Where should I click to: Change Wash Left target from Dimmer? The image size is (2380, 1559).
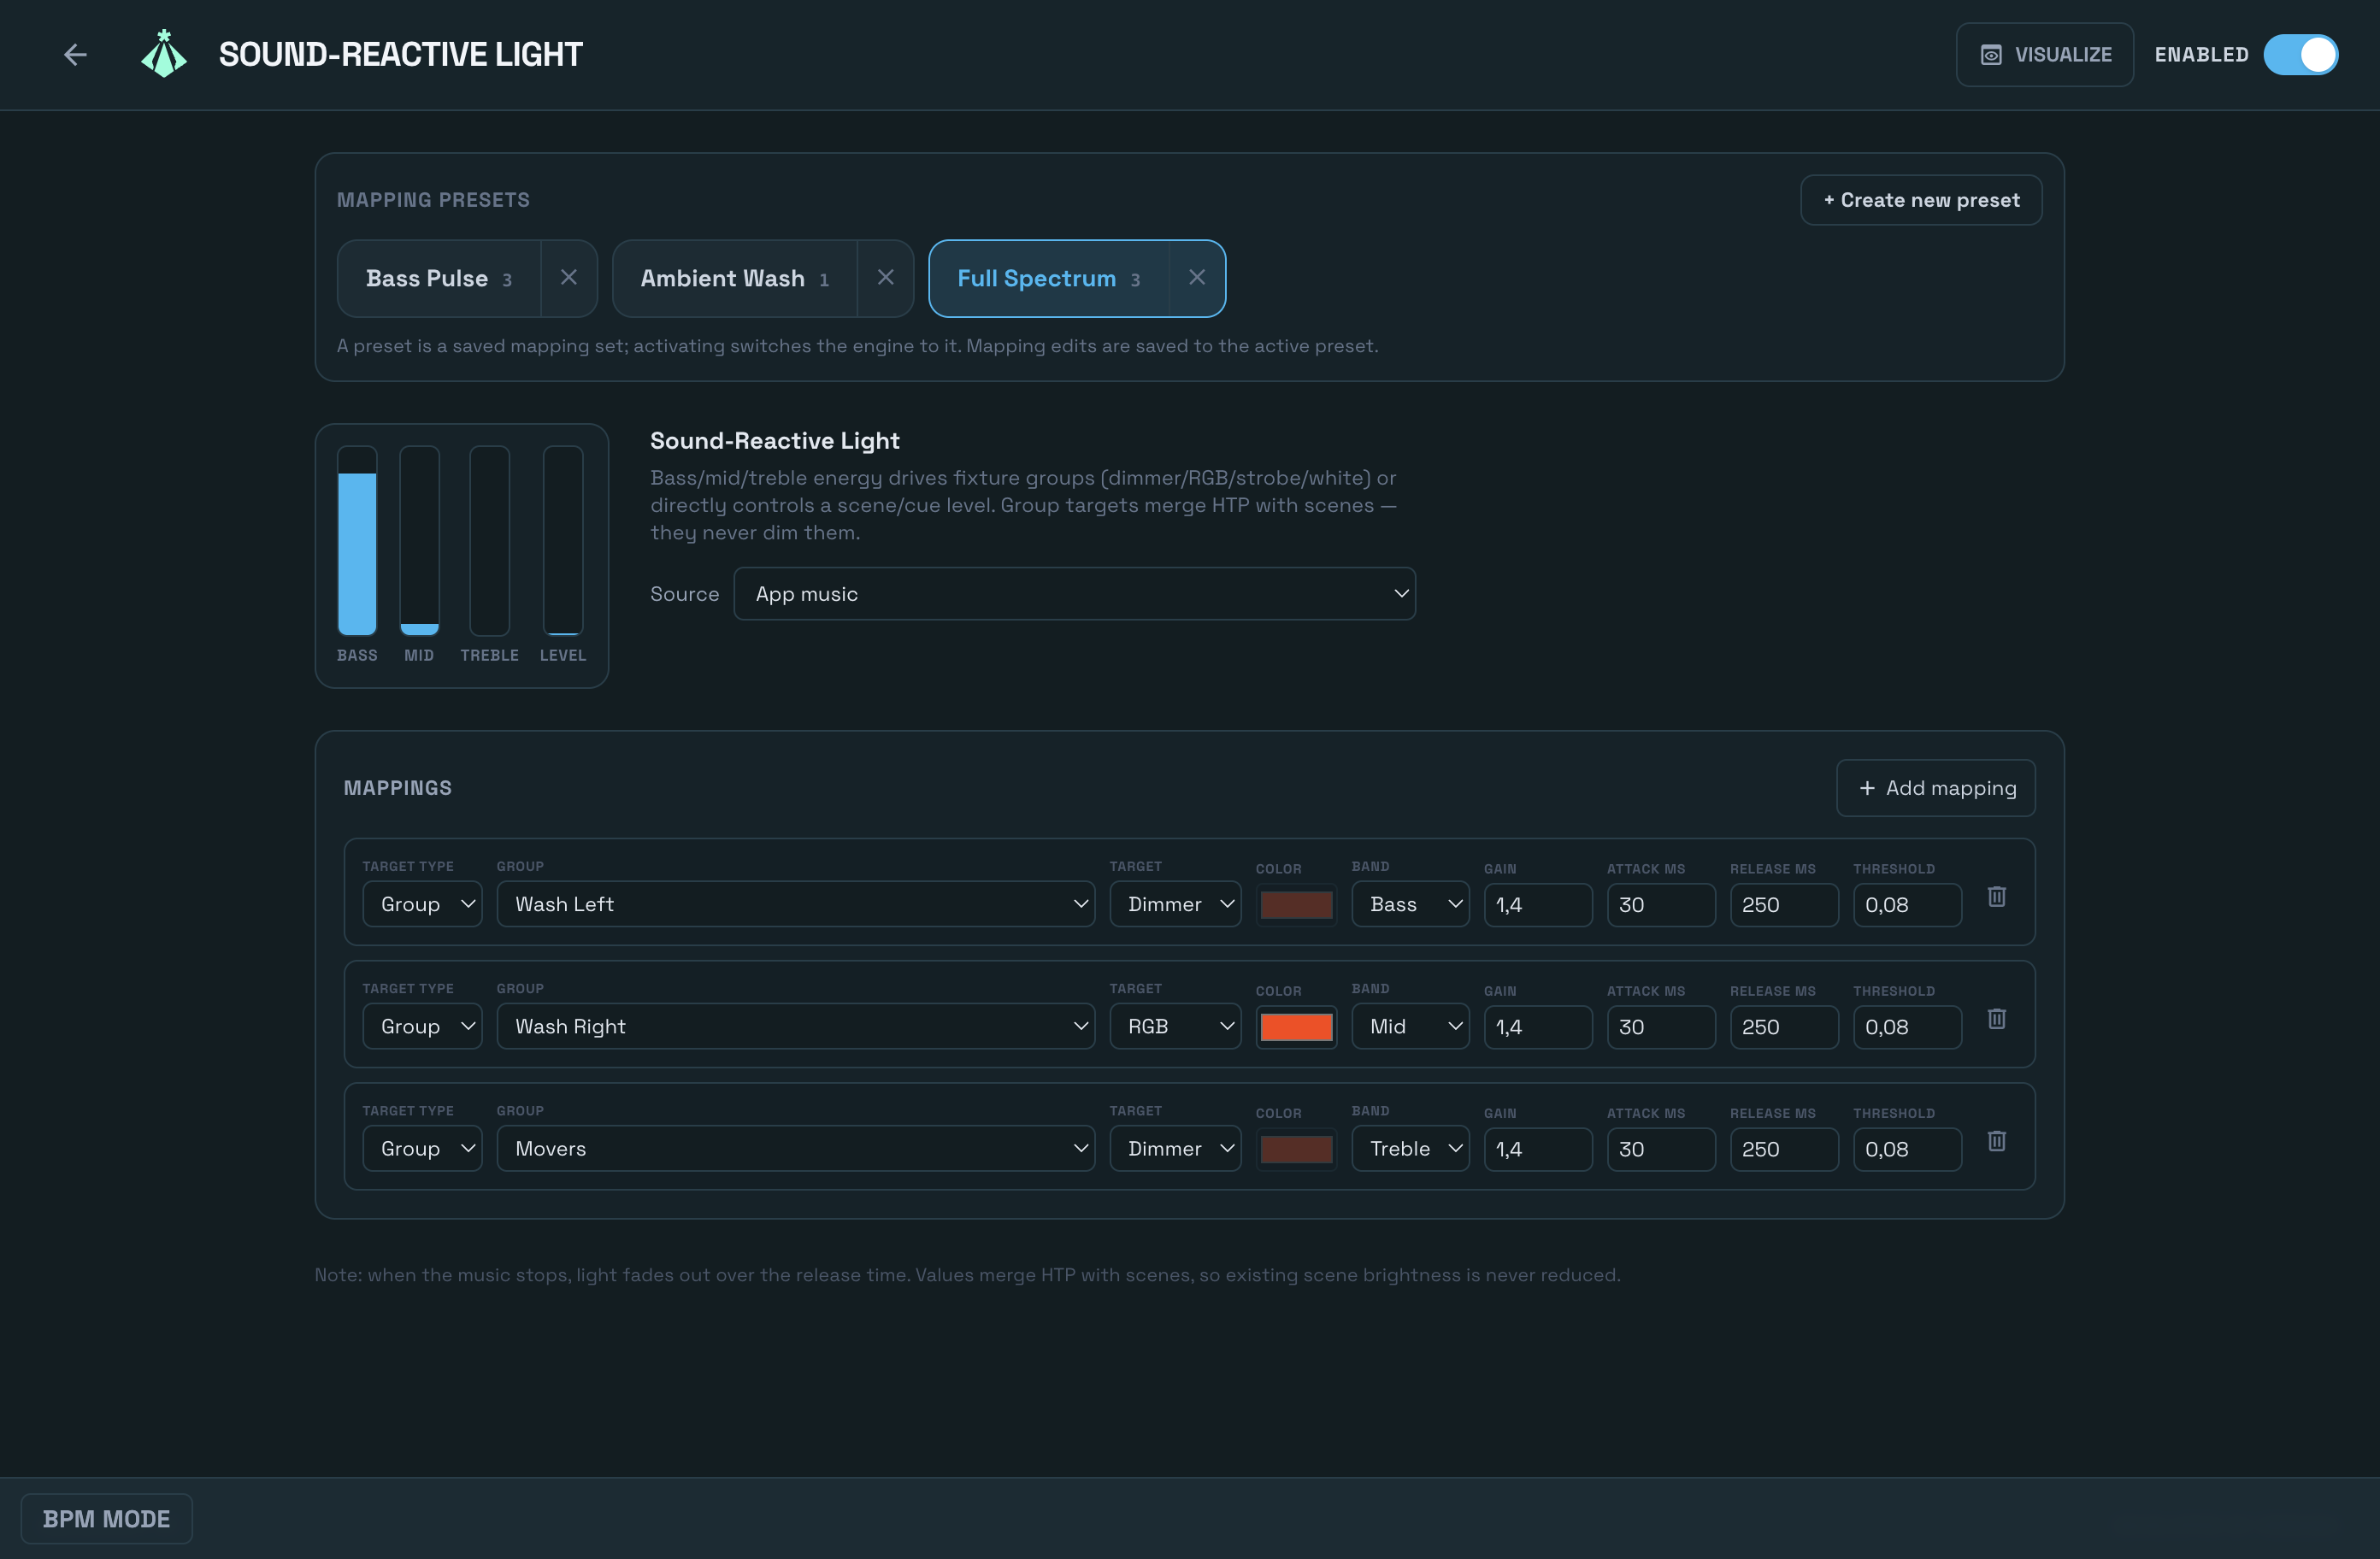coord(1175,904)
